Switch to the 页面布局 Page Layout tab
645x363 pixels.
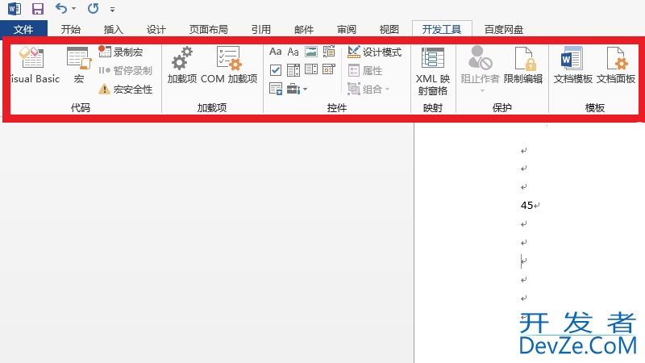pyautogui.click(x=209, y=29)
